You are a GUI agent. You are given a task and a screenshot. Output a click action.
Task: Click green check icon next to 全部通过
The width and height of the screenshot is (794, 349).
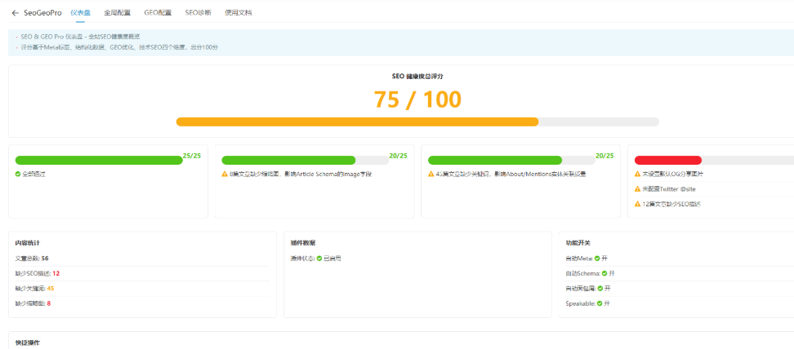tap(18, 174)
